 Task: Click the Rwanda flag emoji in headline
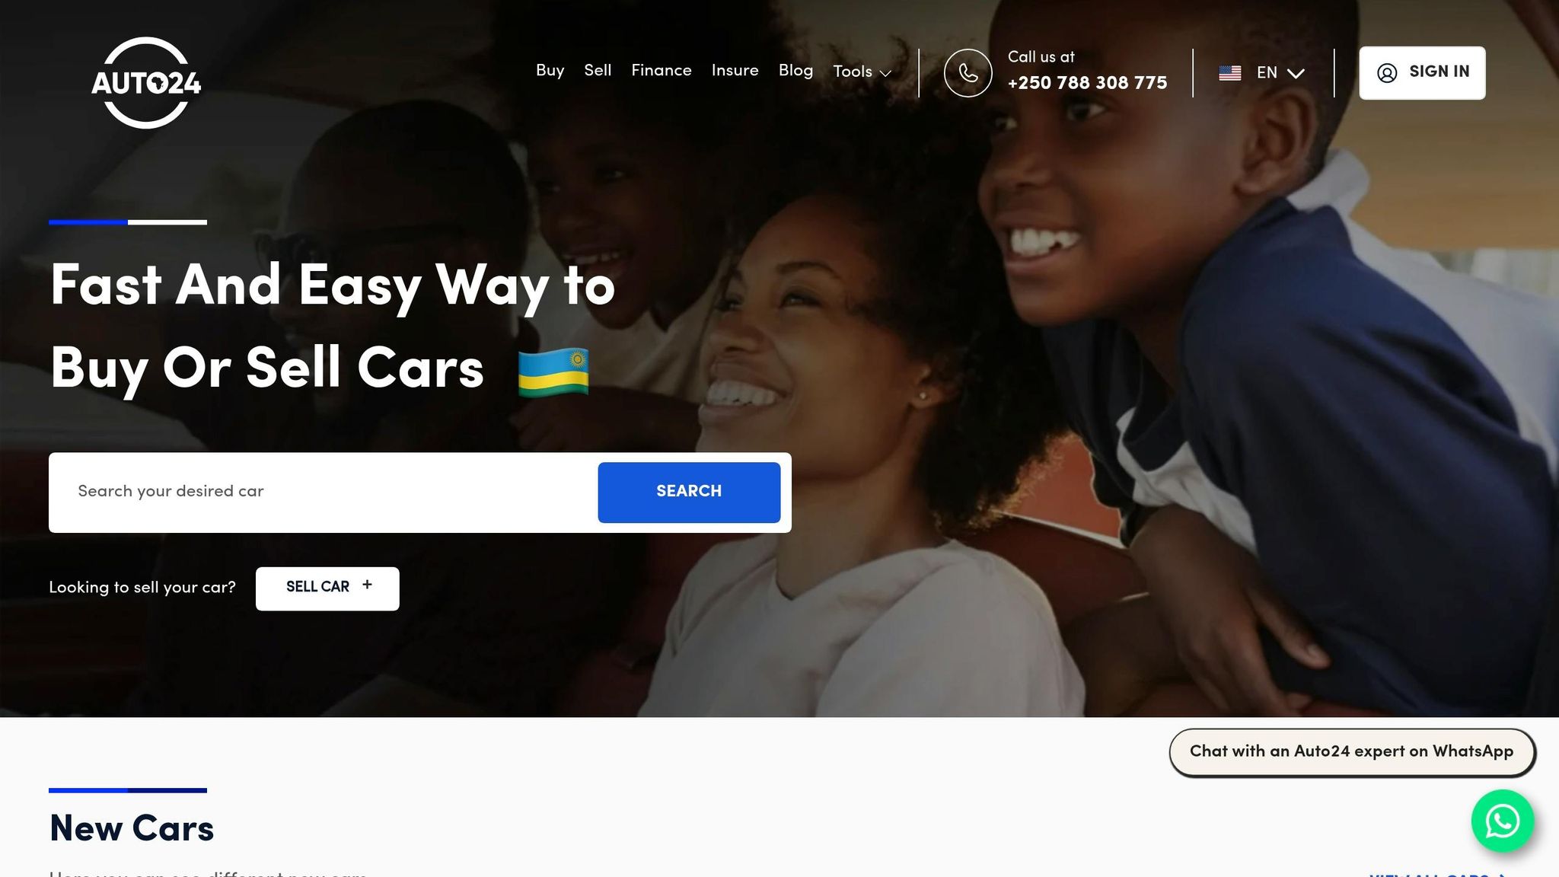[x=553, y=372]
